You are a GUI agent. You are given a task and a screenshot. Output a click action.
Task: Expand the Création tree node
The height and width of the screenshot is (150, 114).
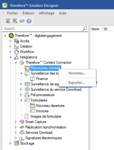(11, 46)
